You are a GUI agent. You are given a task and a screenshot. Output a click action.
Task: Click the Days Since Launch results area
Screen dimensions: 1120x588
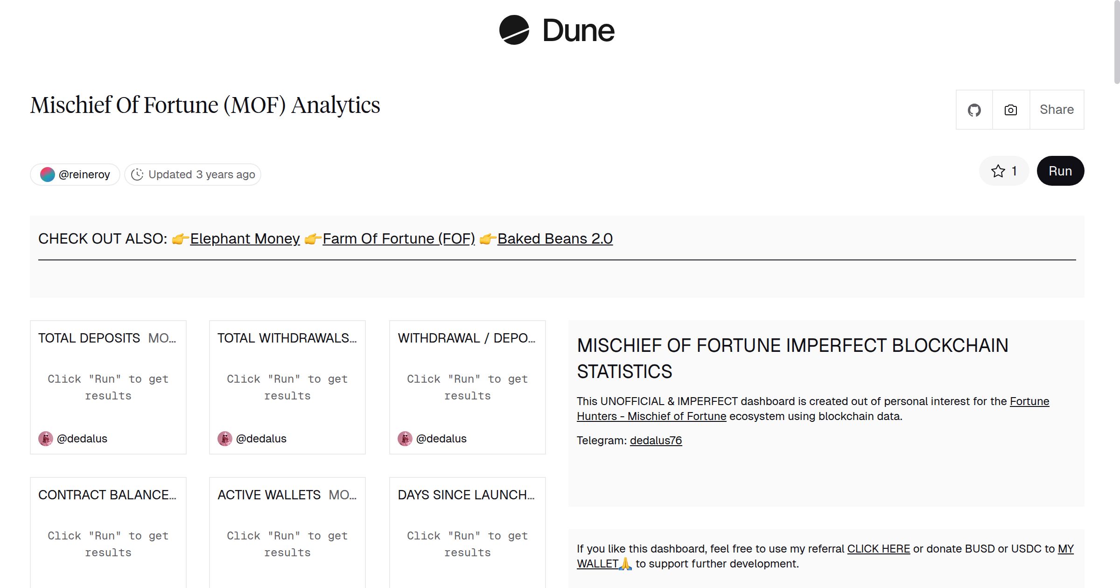467,544
